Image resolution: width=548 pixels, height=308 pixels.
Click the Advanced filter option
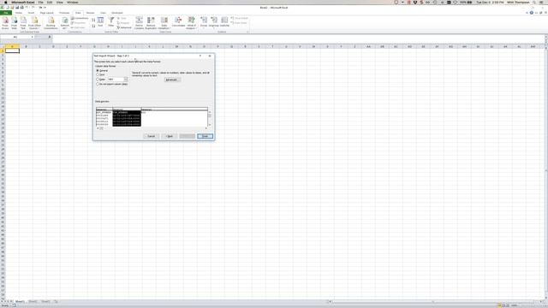coord(124,27)
